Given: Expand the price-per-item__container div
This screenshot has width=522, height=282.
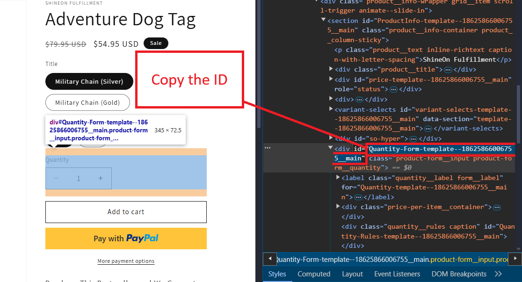Looking at the screenshot, I should click(x=338, y=206).
